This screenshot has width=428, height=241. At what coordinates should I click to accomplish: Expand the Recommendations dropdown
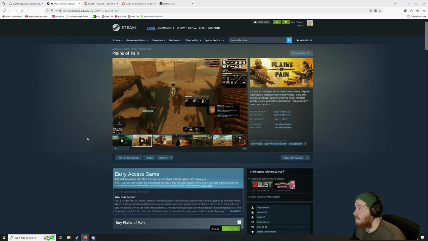(x=137, y=40)
